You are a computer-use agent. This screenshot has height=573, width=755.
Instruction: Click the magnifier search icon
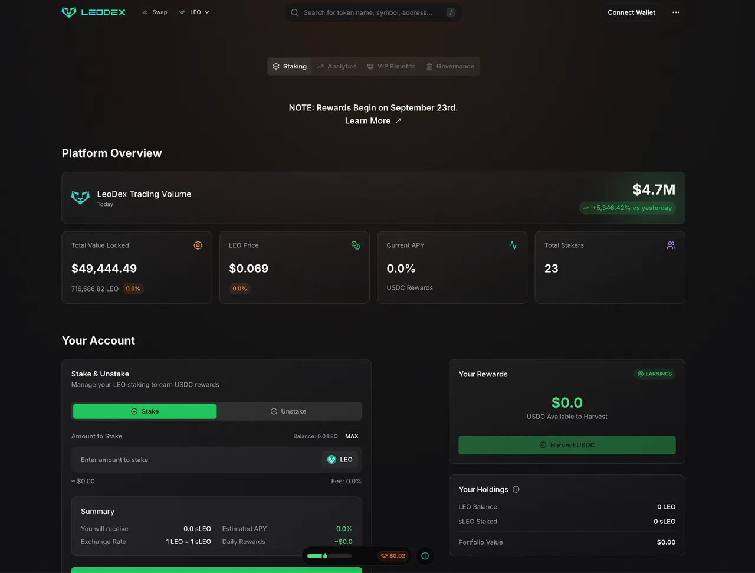(x=295, y=12)
